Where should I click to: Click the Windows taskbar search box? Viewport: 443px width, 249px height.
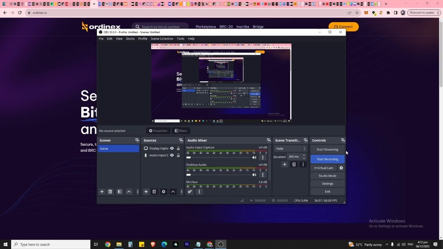point(51,245)
